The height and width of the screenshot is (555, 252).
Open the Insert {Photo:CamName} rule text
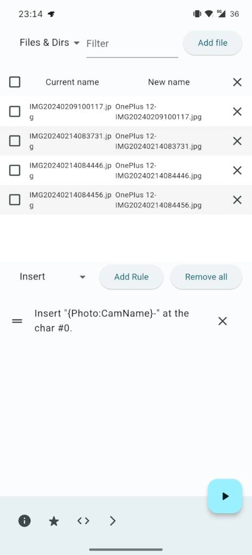click(112, 321)
